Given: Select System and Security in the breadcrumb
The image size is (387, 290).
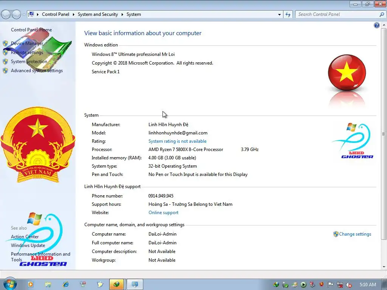Looking at the screenshot, I should 98,14.
